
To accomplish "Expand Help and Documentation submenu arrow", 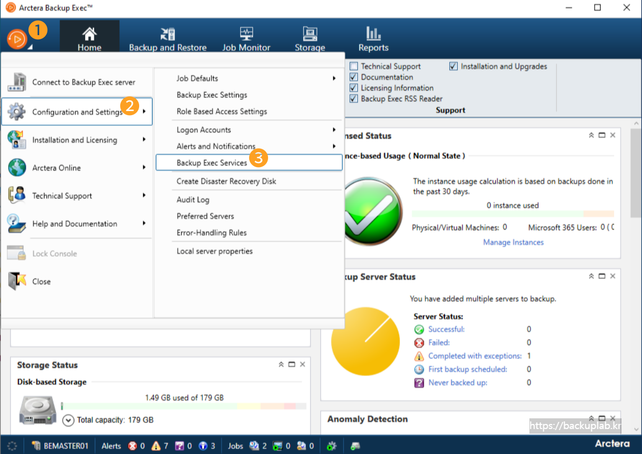I will pos(145,224).
